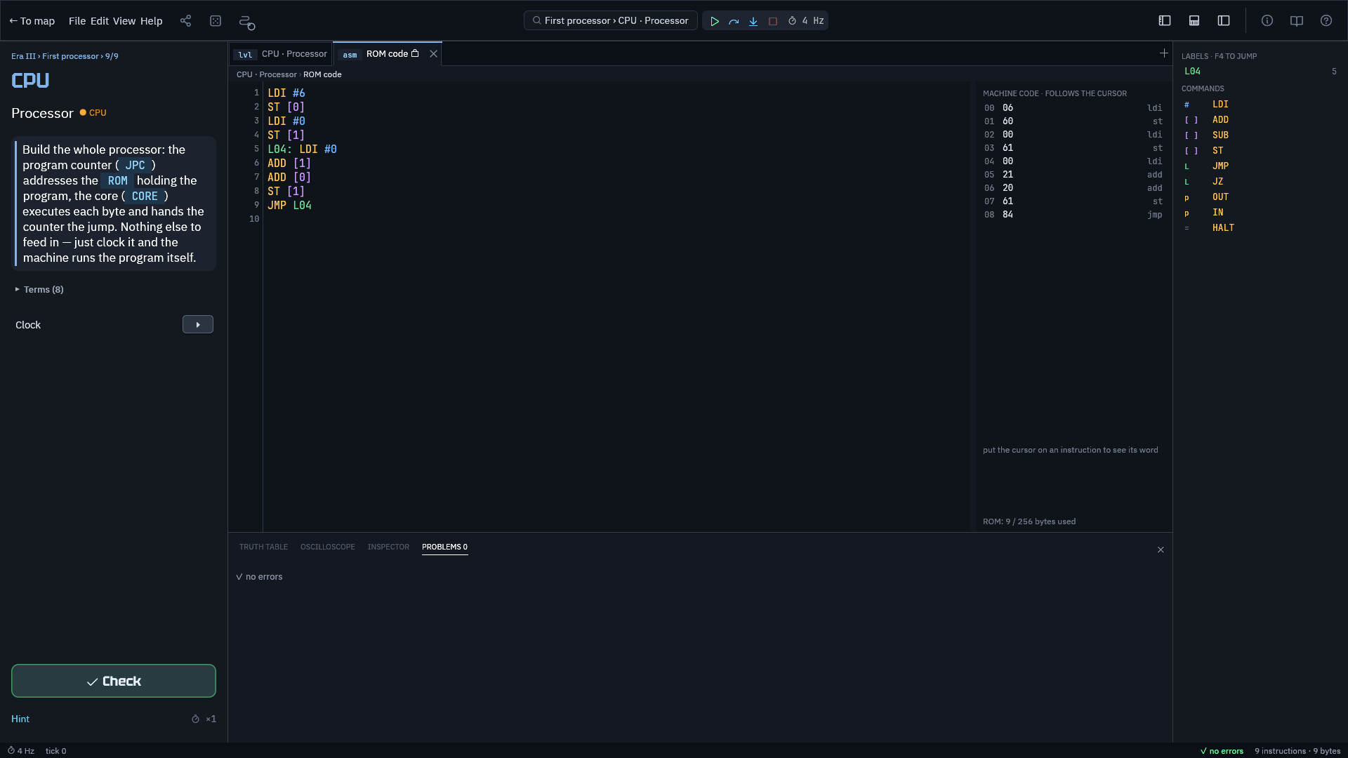Screen dimensions: 1348x758
Task: Click the share icon in the top bar
Action: pos(185,21)
